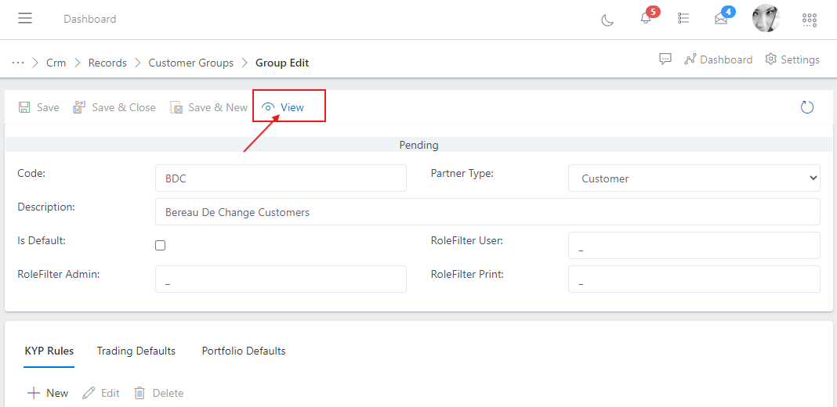The image size is (837, 407).
Task: Open Settings with gear icon
Action: click(792, 59)
